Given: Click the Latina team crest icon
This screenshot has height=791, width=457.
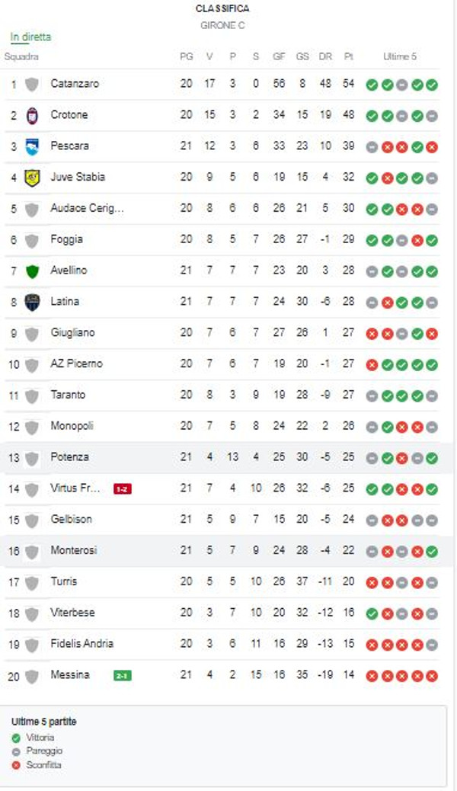Looking at the screenshot, I should pos(31,302).
